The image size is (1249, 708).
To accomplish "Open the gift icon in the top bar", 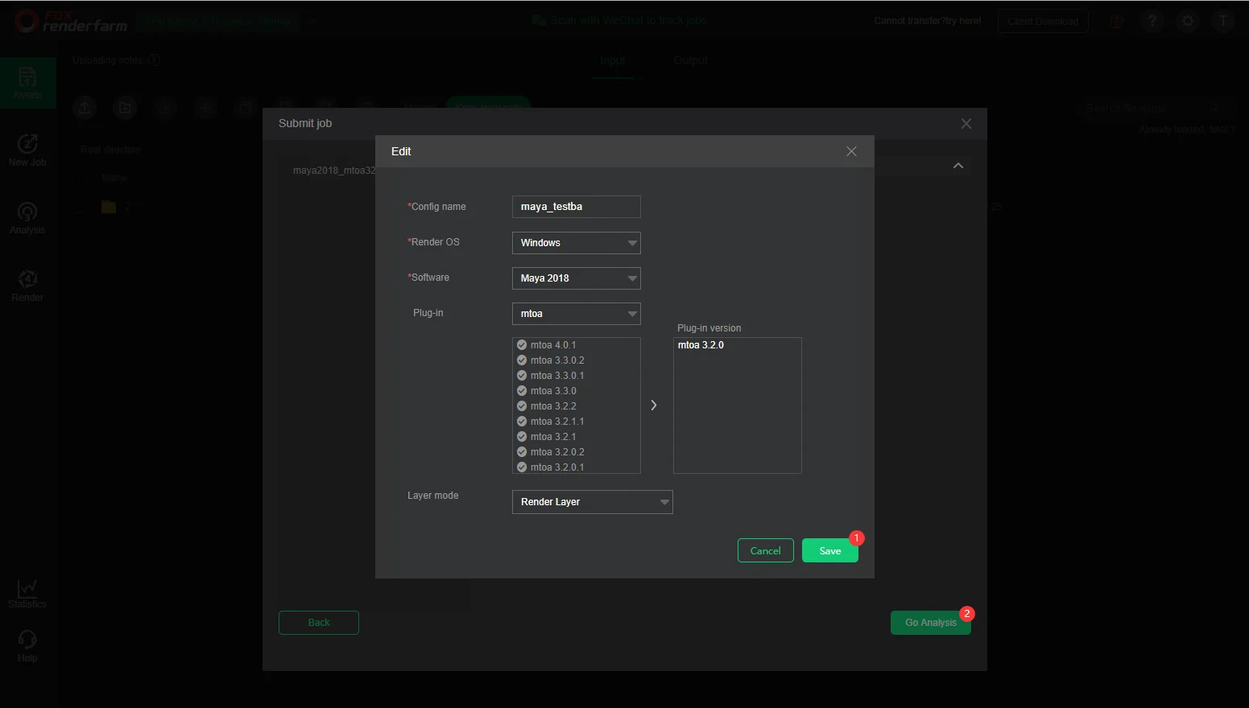I will pos(1116,22).
